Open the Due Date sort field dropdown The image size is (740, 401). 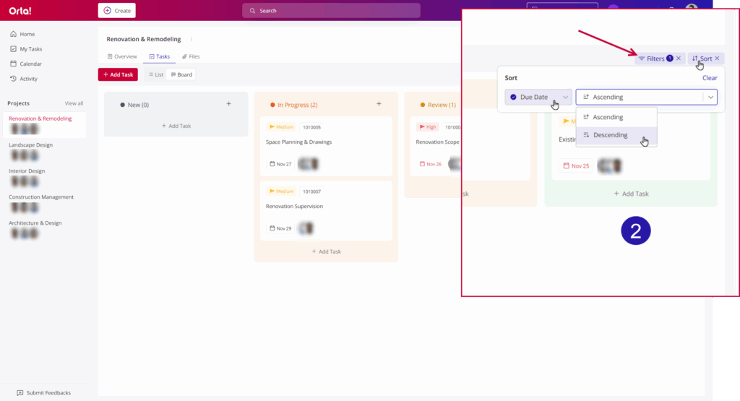(x=538, y=97)
